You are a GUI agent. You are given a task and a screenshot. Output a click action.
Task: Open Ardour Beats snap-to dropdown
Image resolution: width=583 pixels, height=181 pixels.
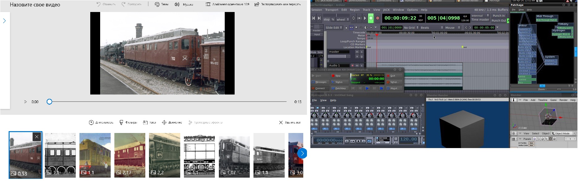pos(432,27)
